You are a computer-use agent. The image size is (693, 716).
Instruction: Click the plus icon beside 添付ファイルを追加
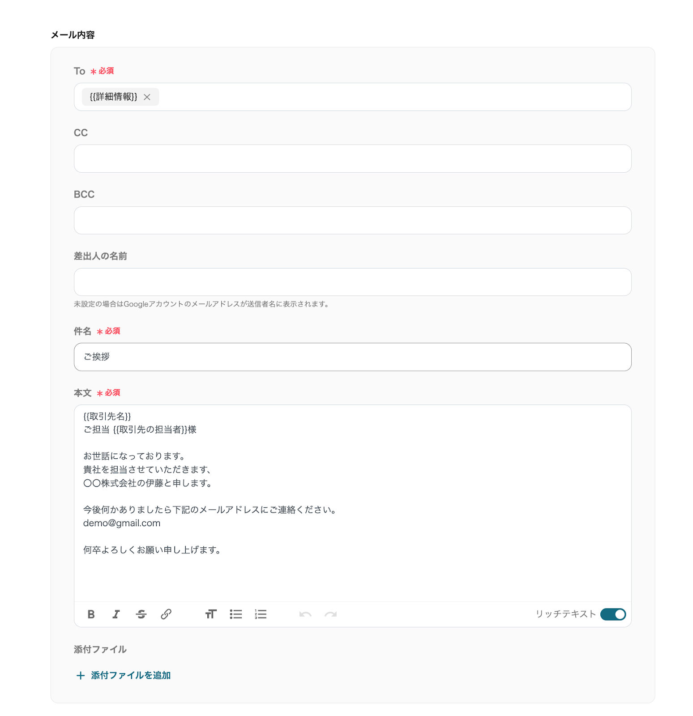click(81, 676)
